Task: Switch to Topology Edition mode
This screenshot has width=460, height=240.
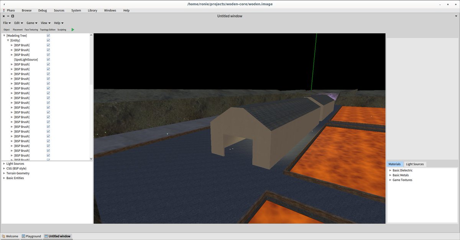Action: coord(48,30)
